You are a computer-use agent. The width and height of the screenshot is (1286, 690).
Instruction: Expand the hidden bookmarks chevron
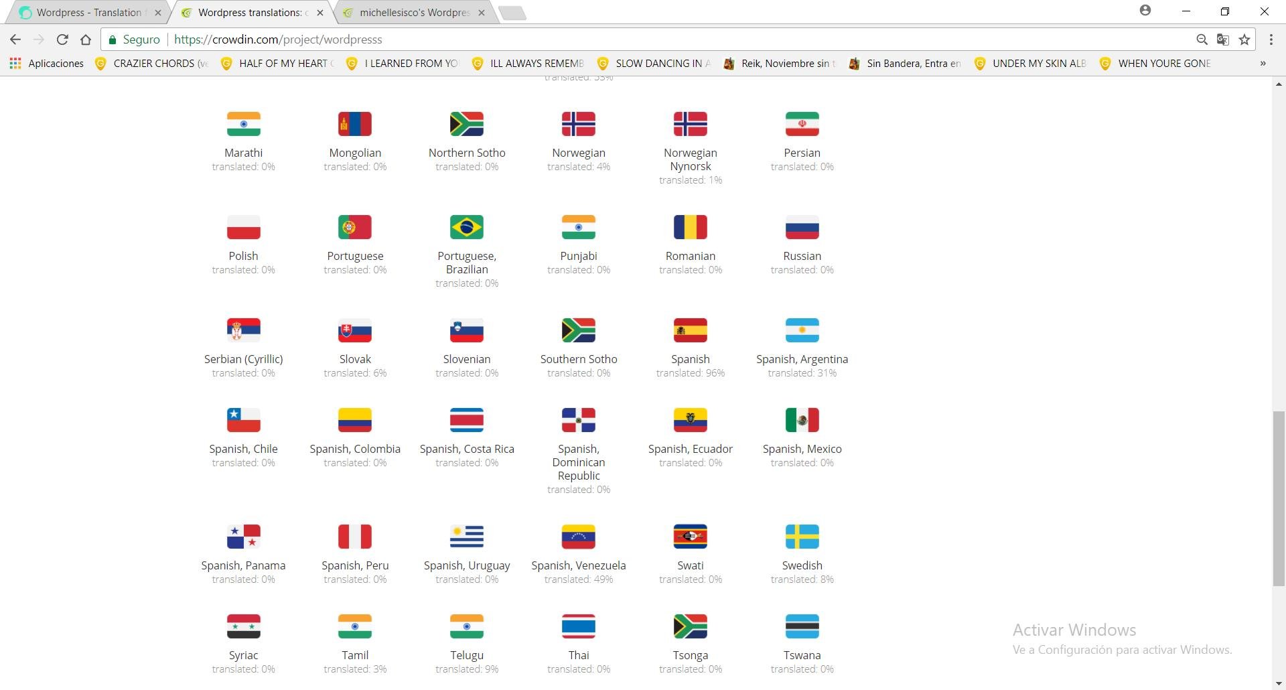point(1263,63)
